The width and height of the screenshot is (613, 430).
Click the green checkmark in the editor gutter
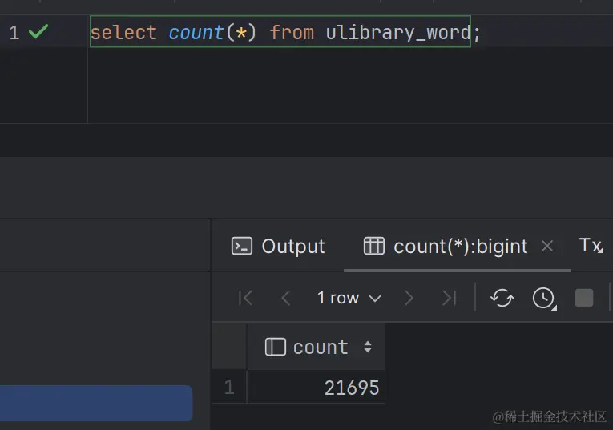click(38, 32)
